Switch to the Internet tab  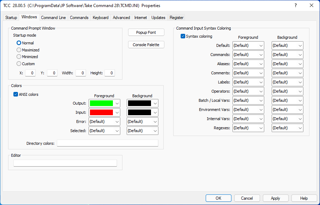click(x=140, y=18)
